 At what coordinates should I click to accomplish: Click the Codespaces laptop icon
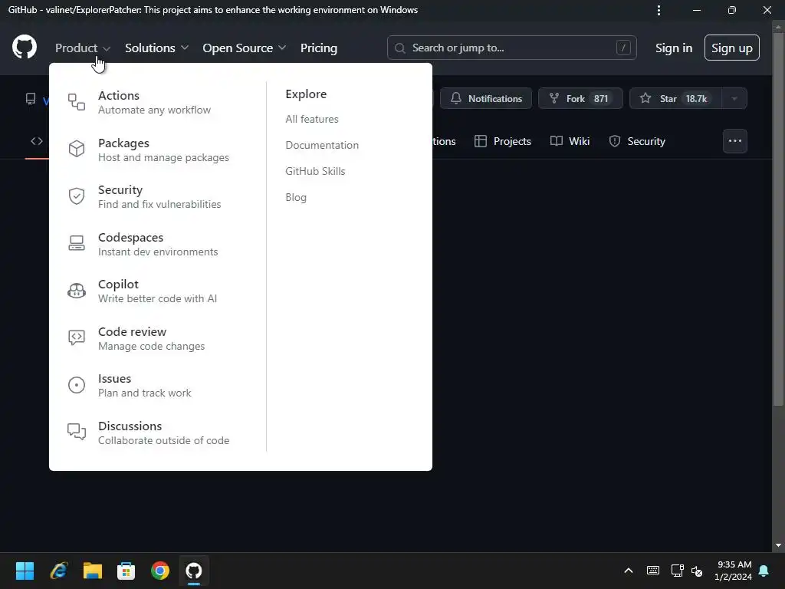tap(77, 243)
